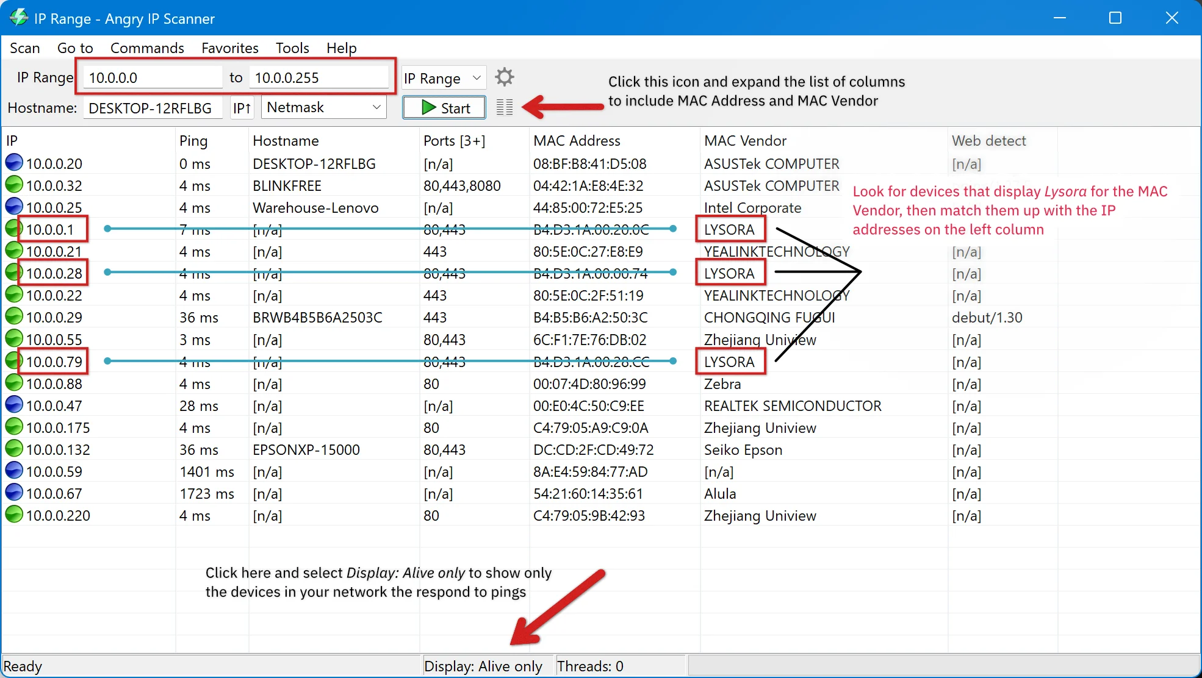1202x678 pixels.
Task: Click the blue status icon for 10.0.0.47
Action: click(14, 405)
